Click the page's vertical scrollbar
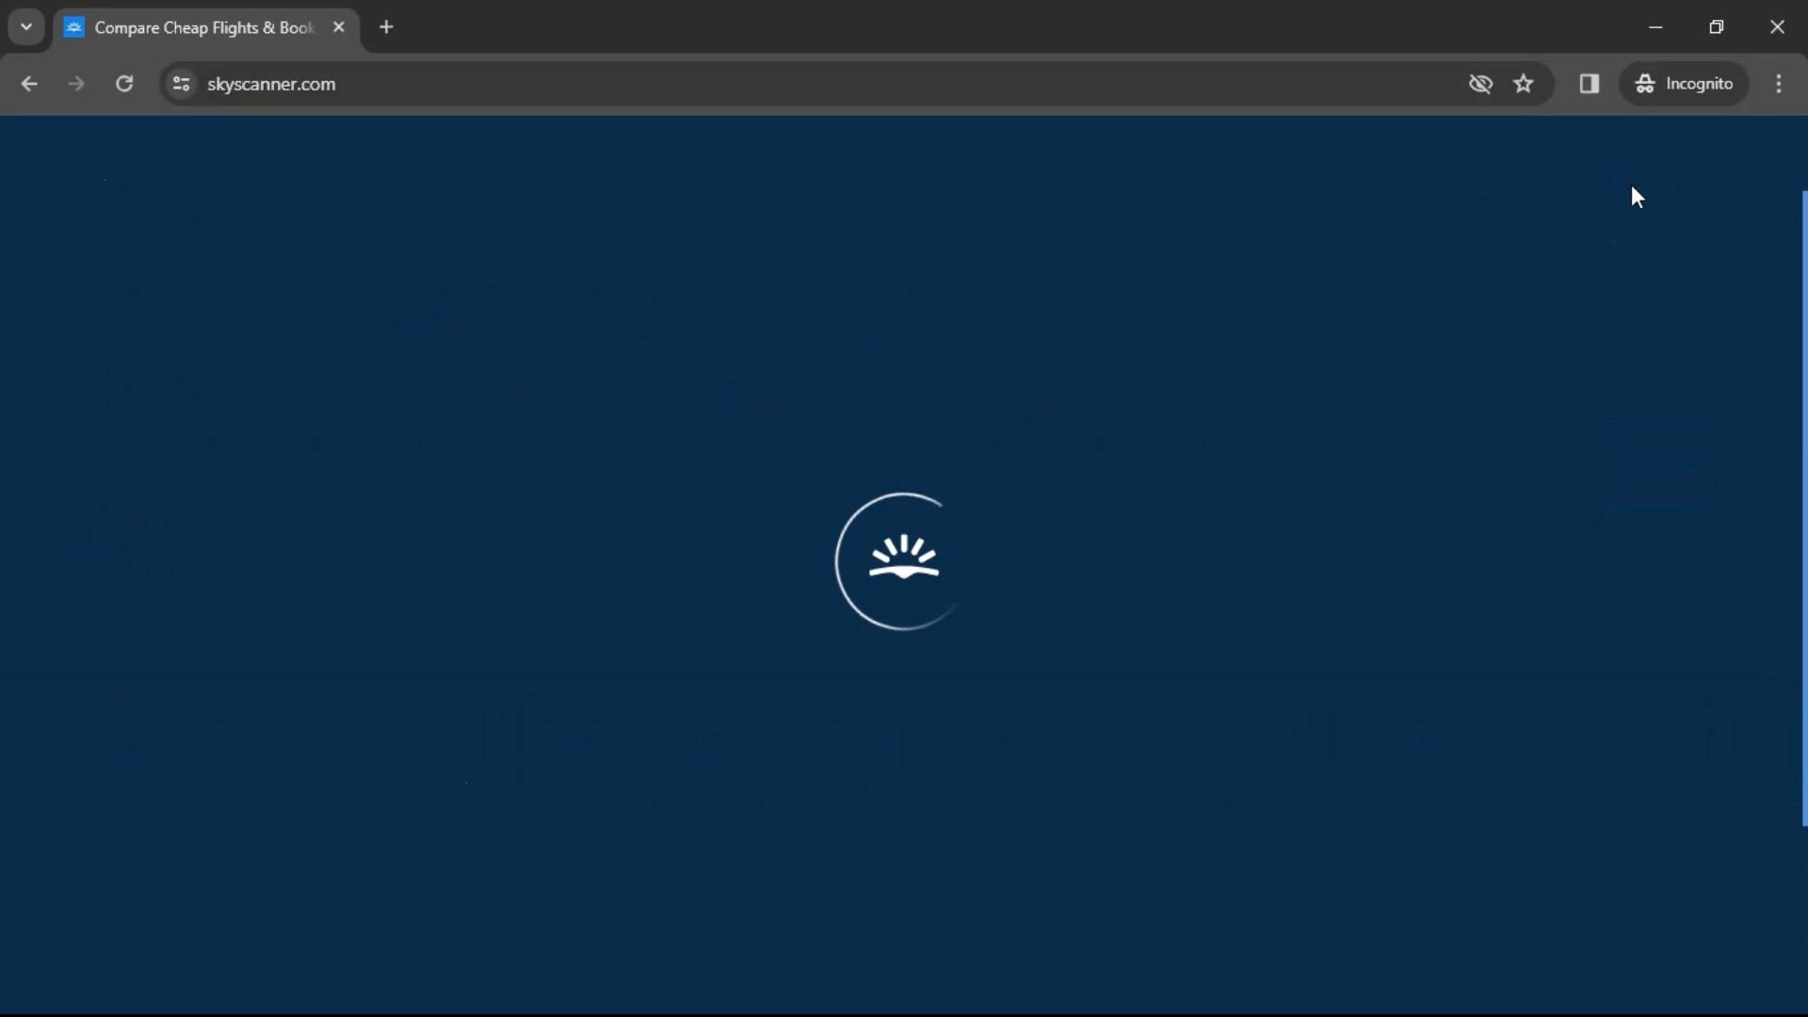 click(1804, 508)
